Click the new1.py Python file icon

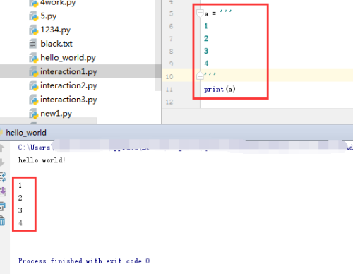[x=33, y=114]
